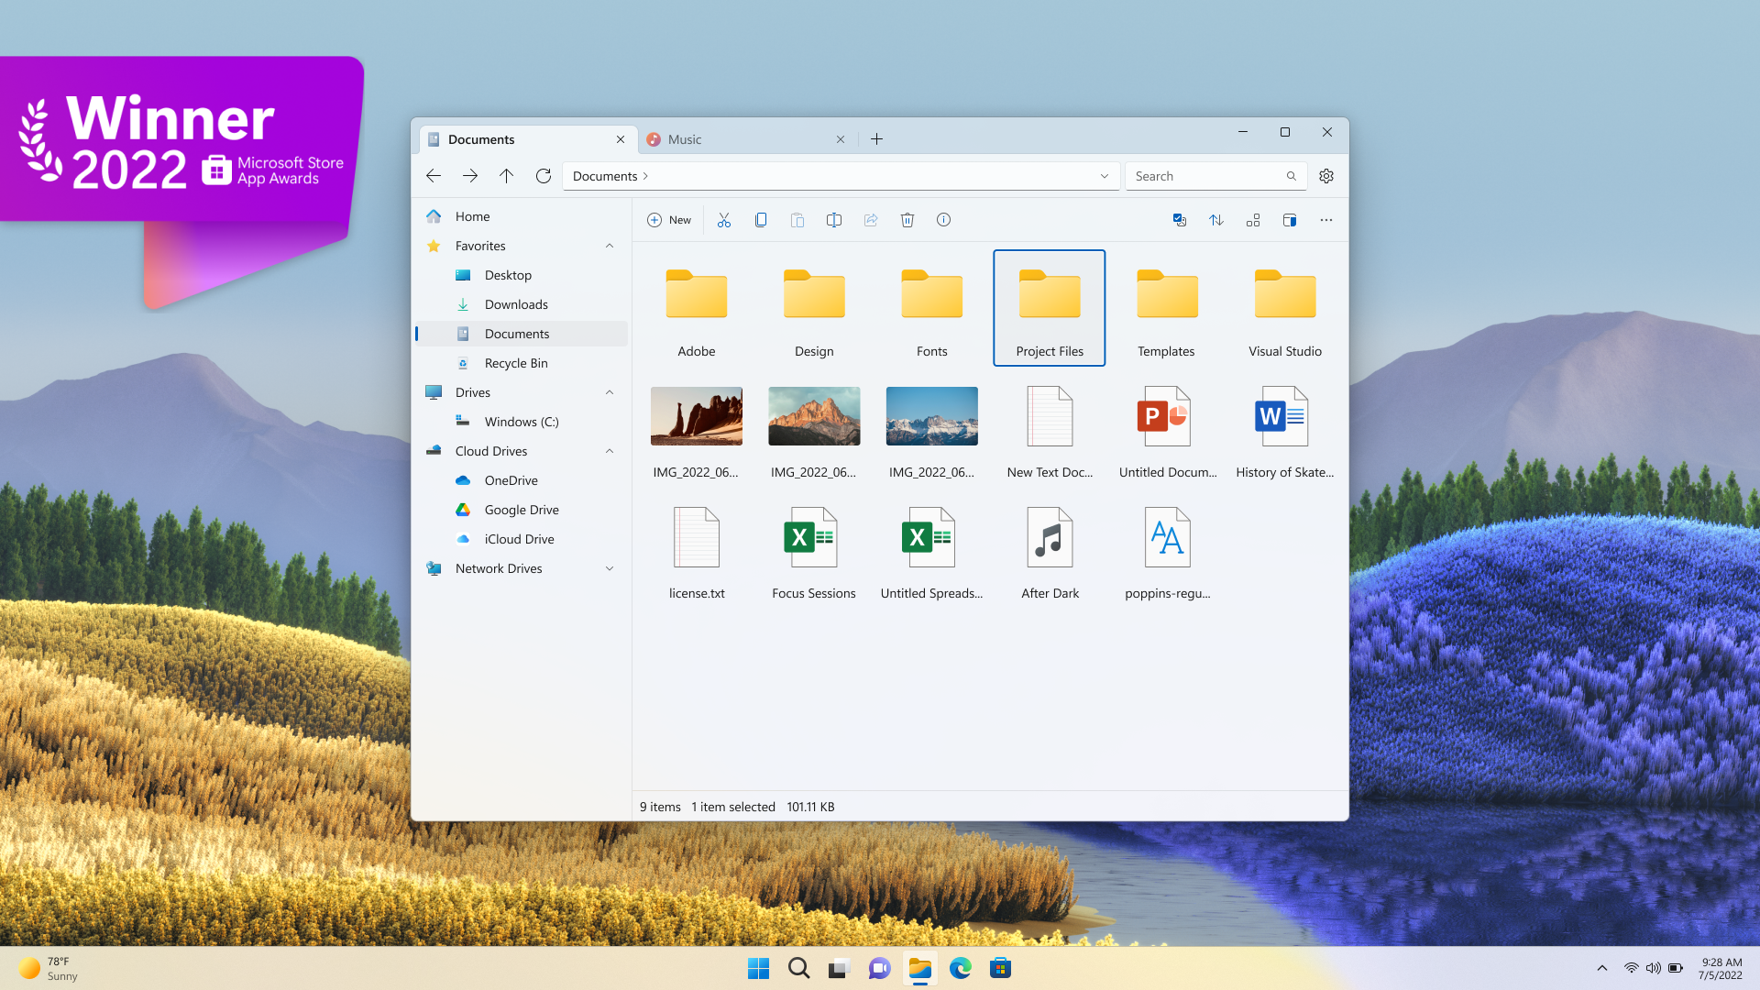
Task: Click the Cut scissors icon
Action: click(x=724, y=220)
